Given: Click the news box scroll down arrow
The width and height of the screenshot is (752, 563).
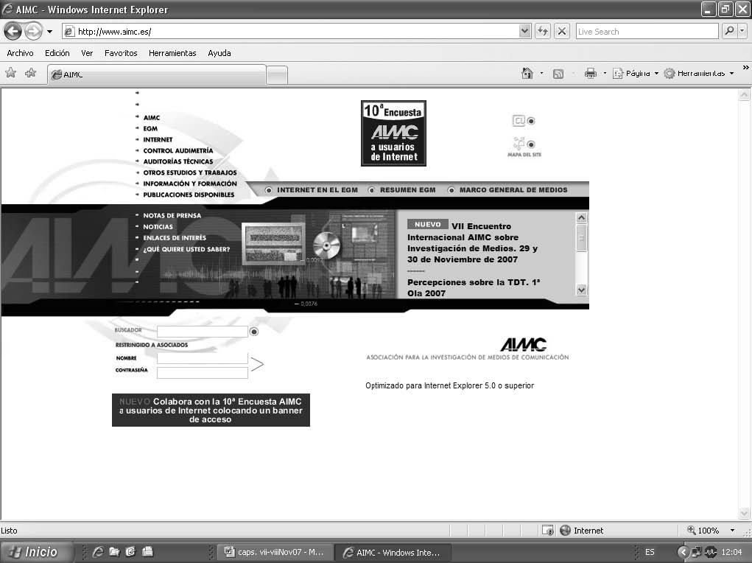Looking at the screenshot, I should 581,290.
